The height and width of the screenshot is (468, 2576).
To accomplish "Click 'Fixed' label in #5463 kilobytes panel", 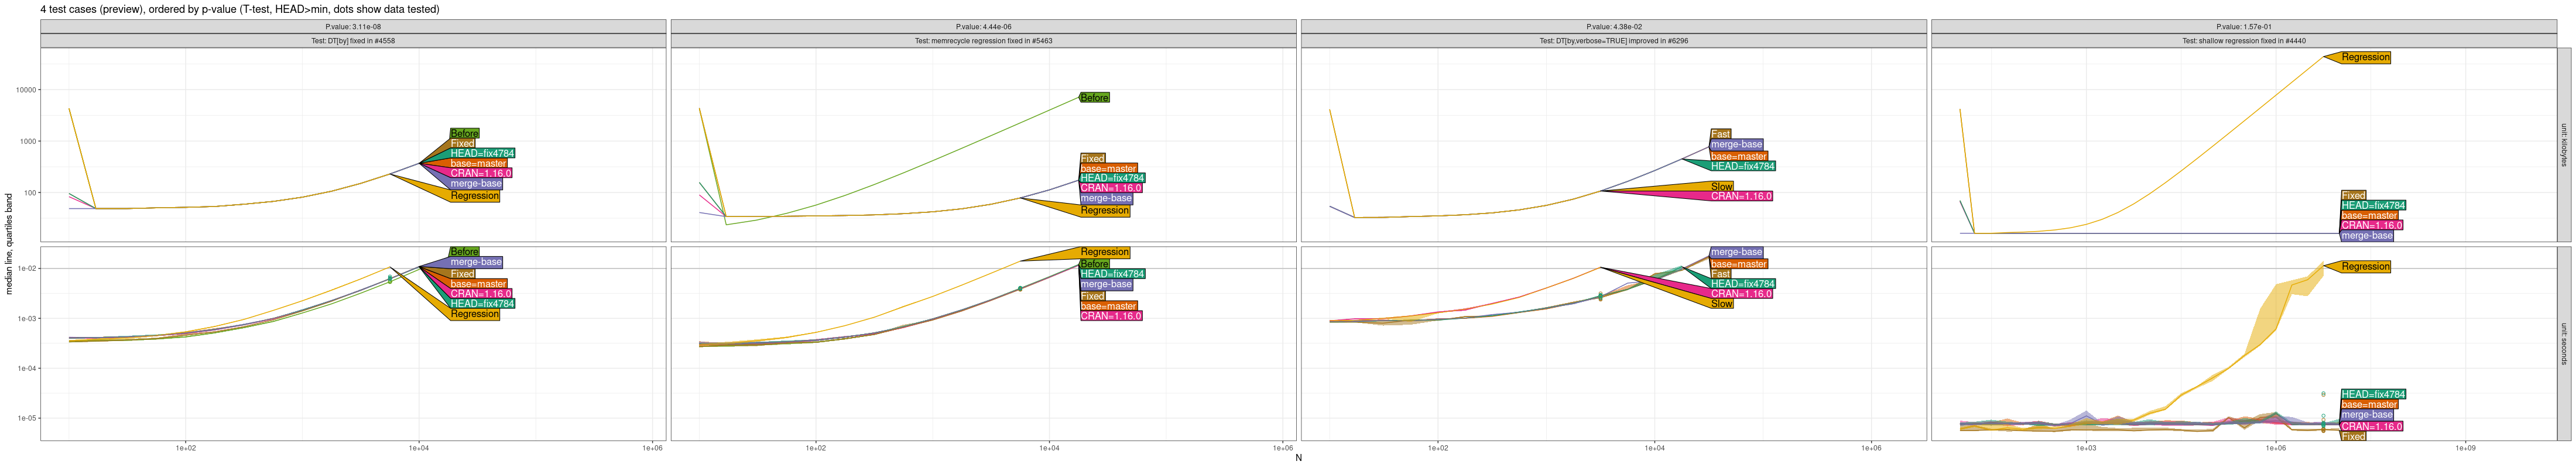I will pyautogui.click(x=1093, y=159).
